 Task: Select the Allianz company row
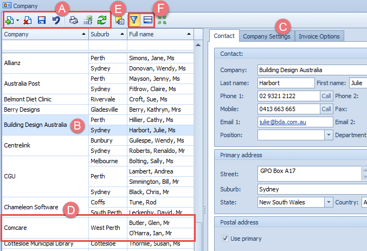pos(45,63)
